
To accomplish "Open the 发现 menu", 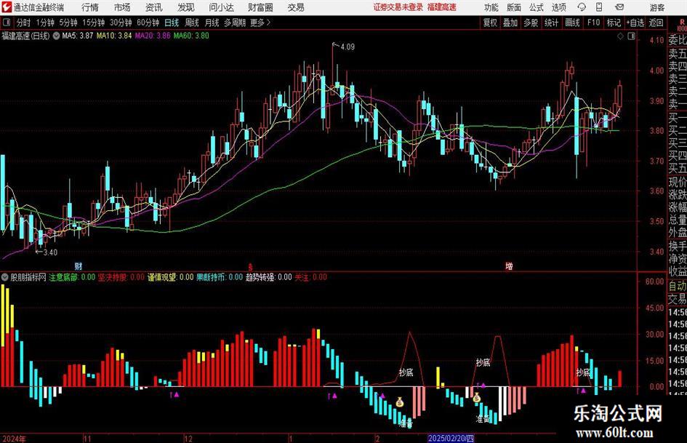I will pyautogui.click(x=186, y=7).
